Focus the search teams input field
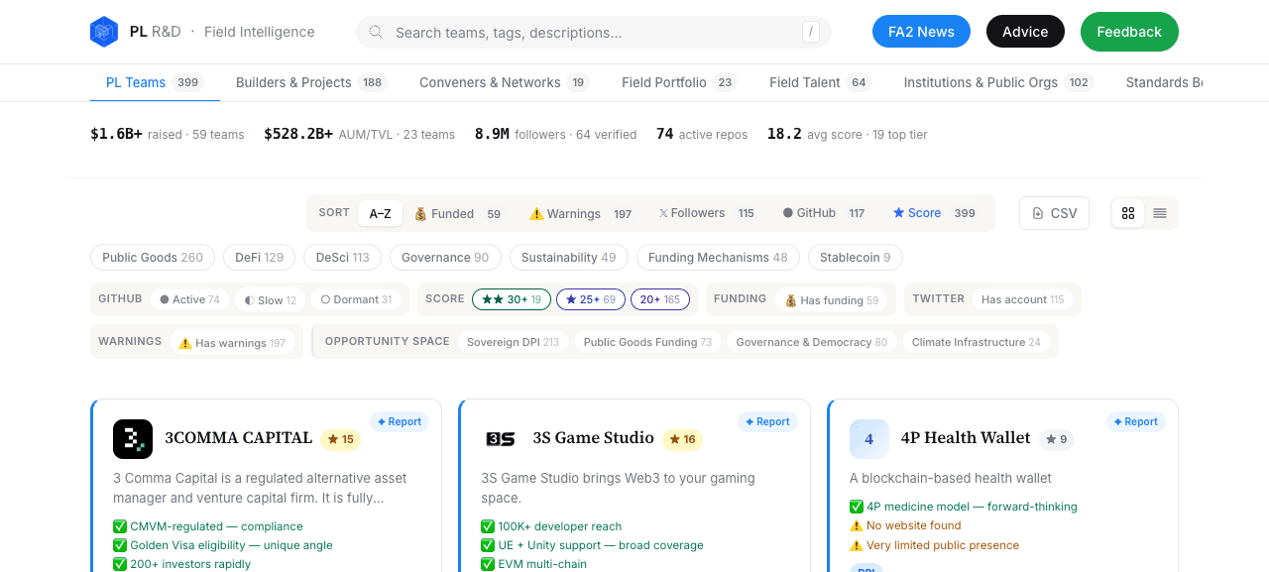 [x=594, y=32]
